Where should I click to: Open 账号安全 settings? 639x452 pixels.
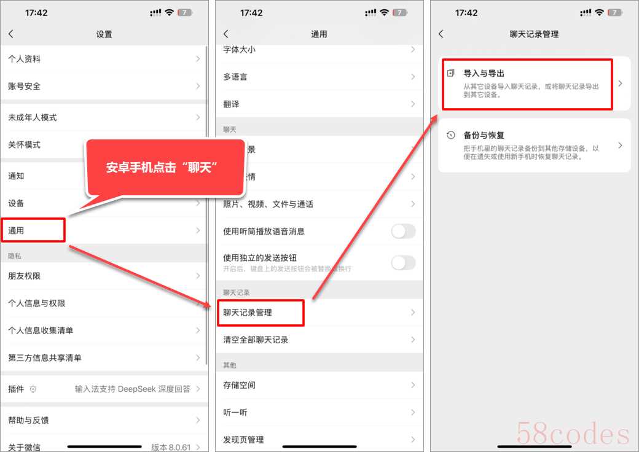(104, 86)
